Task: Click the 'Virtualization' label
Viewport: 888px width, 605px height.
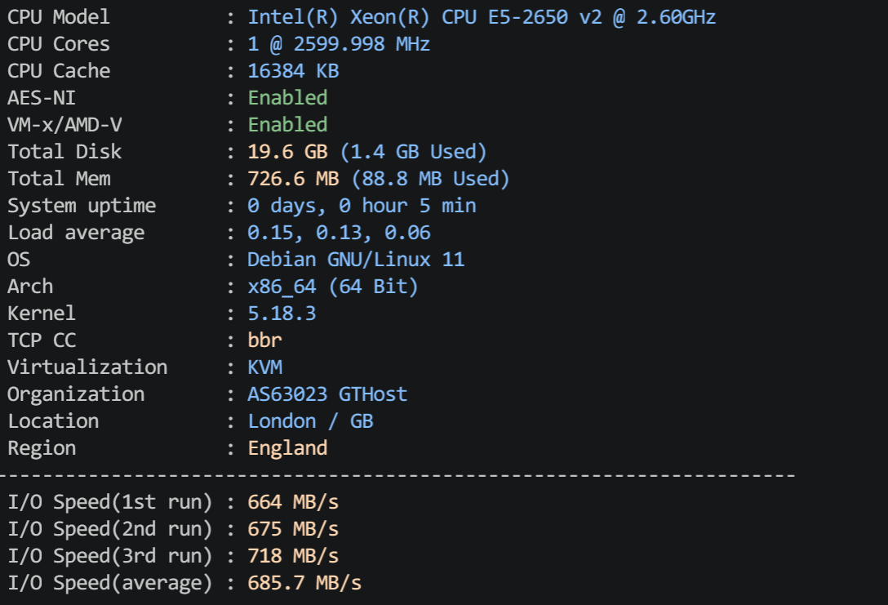Action: pyautogui.click(x=87, y=367)
